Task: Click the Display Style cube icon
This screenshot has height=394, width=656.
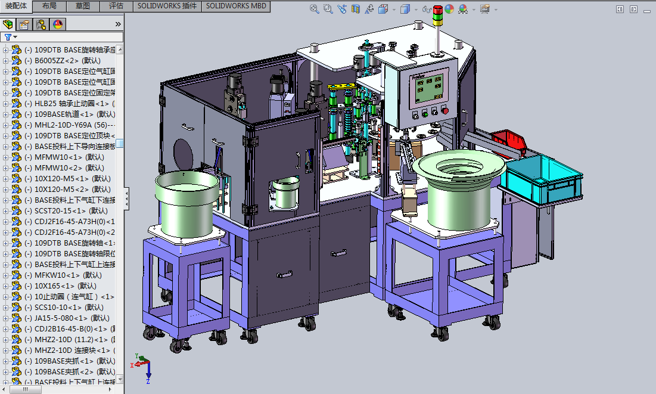Action: coord(405,9)
